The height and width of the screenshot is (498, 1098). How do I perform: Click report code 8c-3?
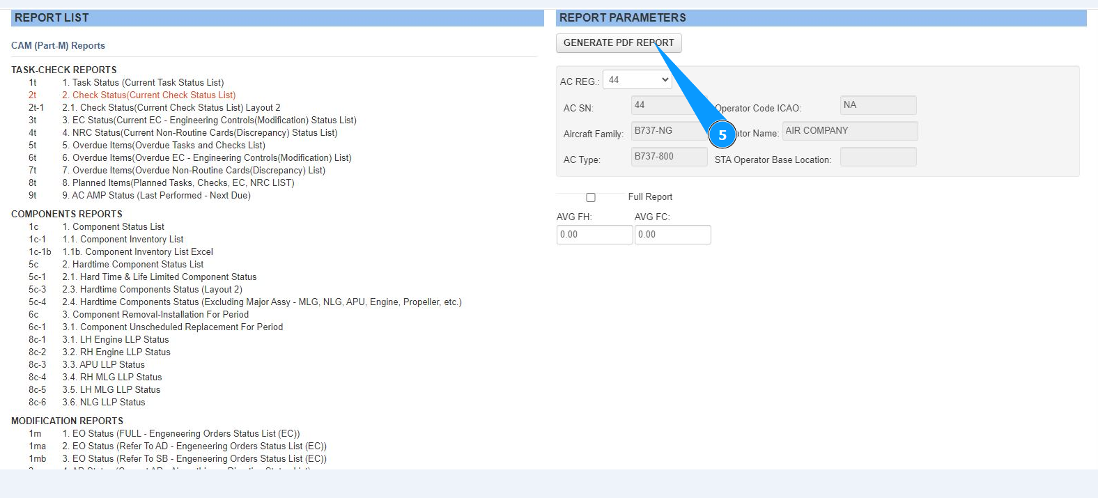click(38, 365)
